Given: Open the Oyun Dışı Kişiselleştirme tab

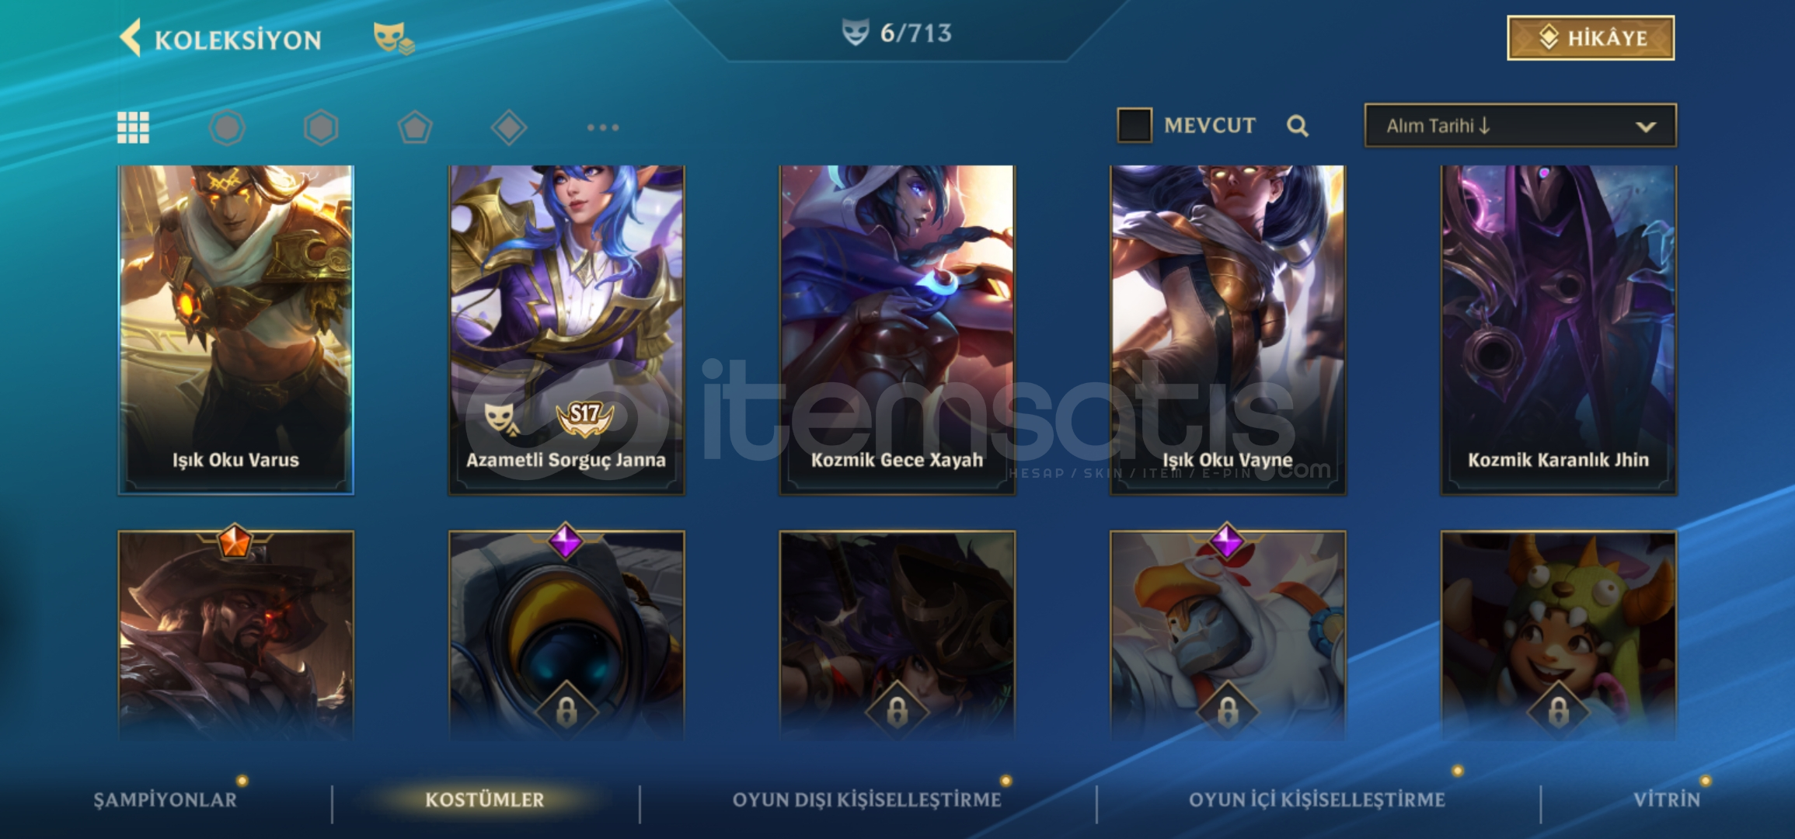Looking at the screenshot, I should coord(866,799).
